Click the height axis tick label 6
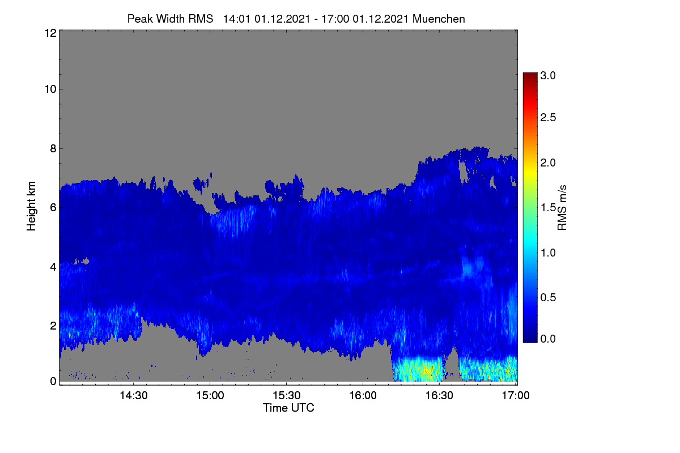This screenshot has height=453, width=680. click(x=52, y=207)
